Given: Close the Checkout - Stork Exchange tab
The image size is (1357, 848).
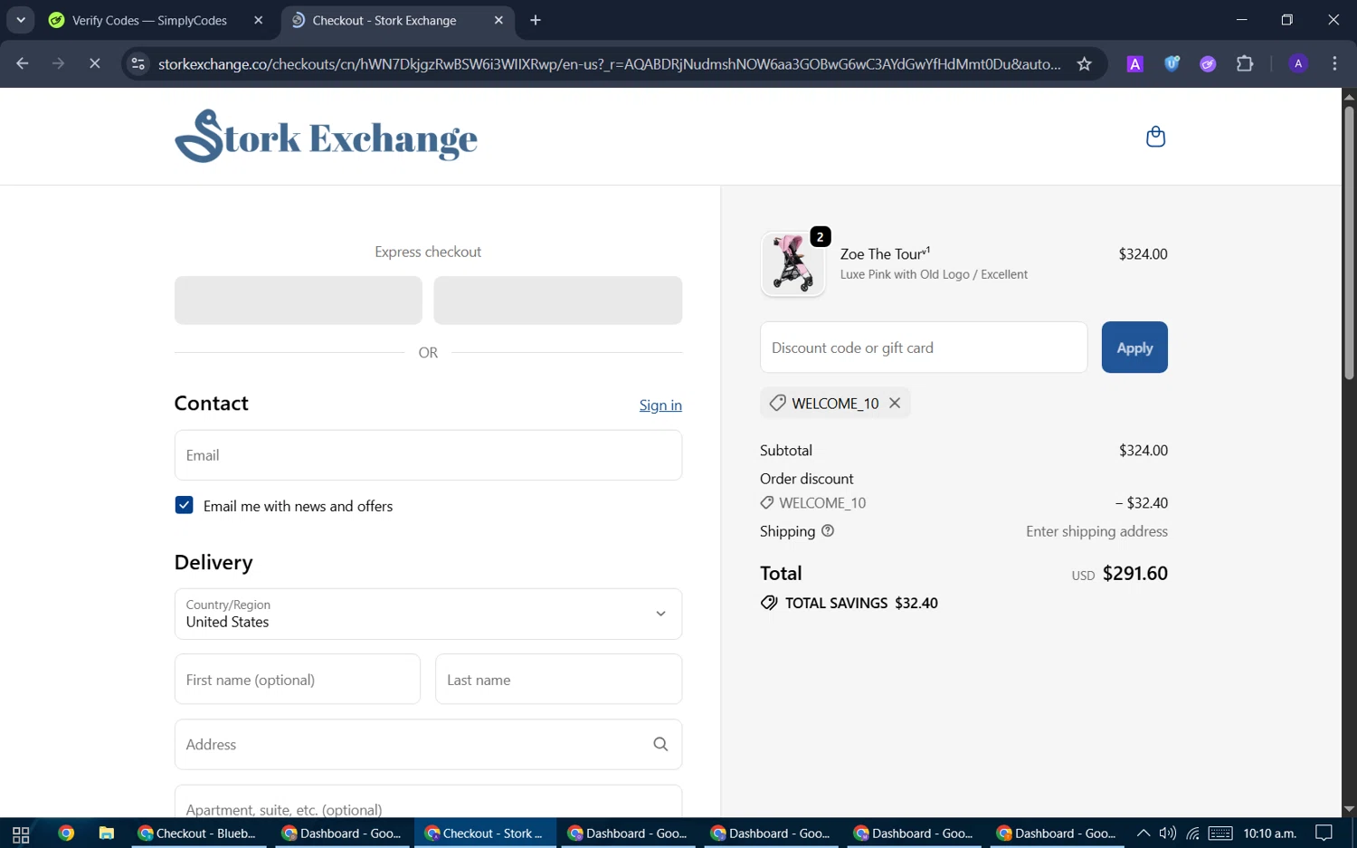Looking at the screenshot, I should click(x=498, y=20).
